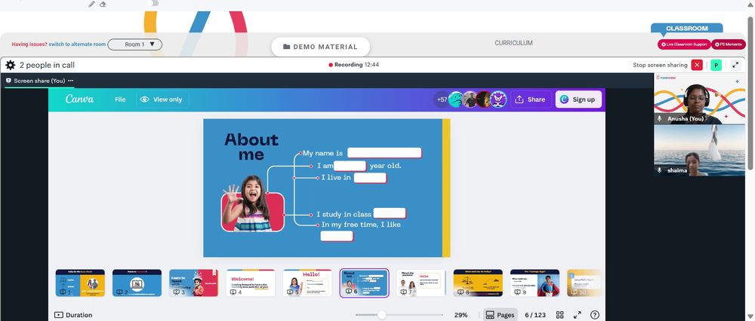Select the pencil annotation tool
Image resolution: width=755 pixels, height=321 pixels.
coord(91,4)
